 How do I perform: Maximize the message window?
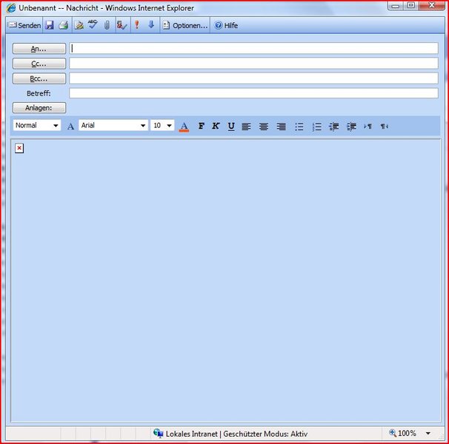[411, 5]
